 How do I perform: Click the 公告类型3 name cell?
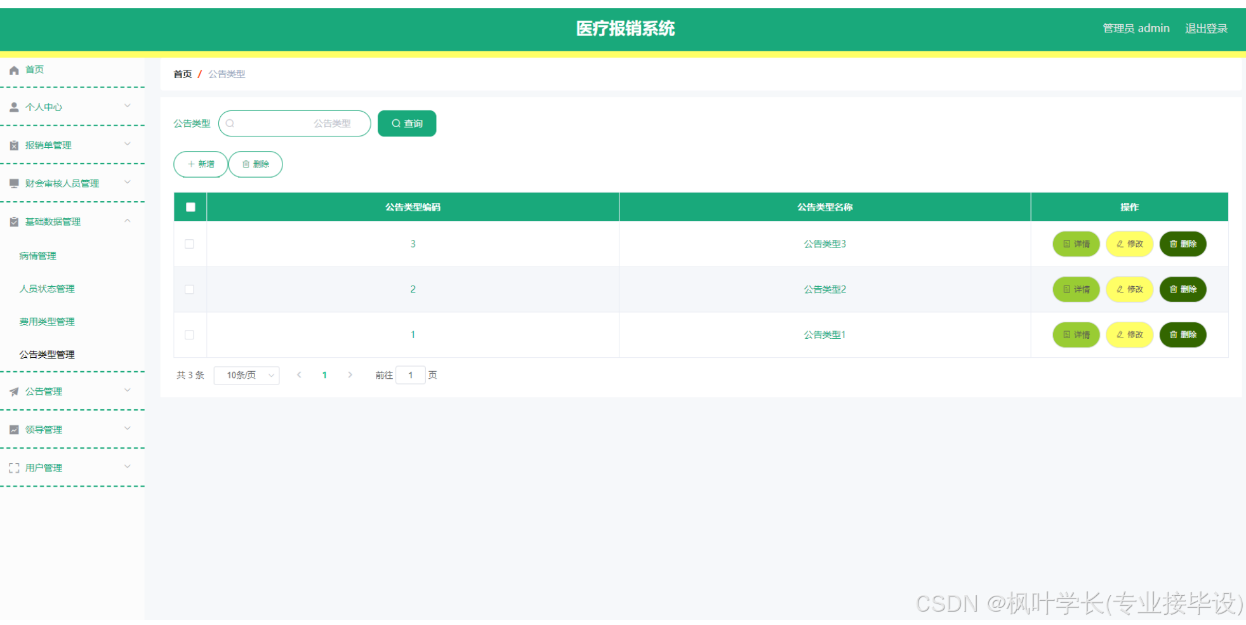pos(825,244)
